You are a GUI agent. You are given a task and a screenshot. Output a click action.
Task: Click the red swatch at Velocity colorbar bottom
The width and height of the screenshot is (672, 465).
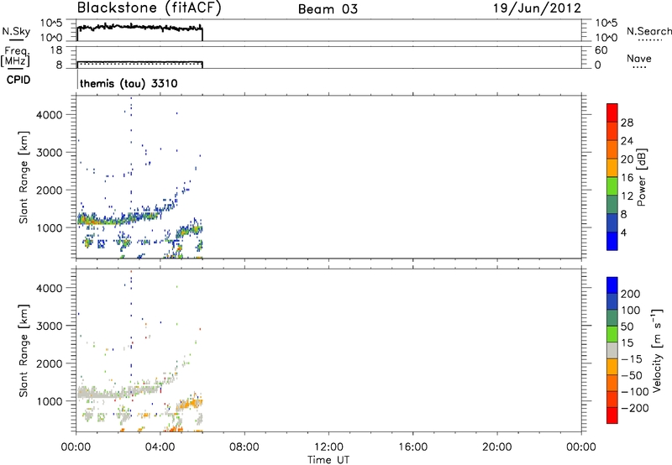click(612, 415)
